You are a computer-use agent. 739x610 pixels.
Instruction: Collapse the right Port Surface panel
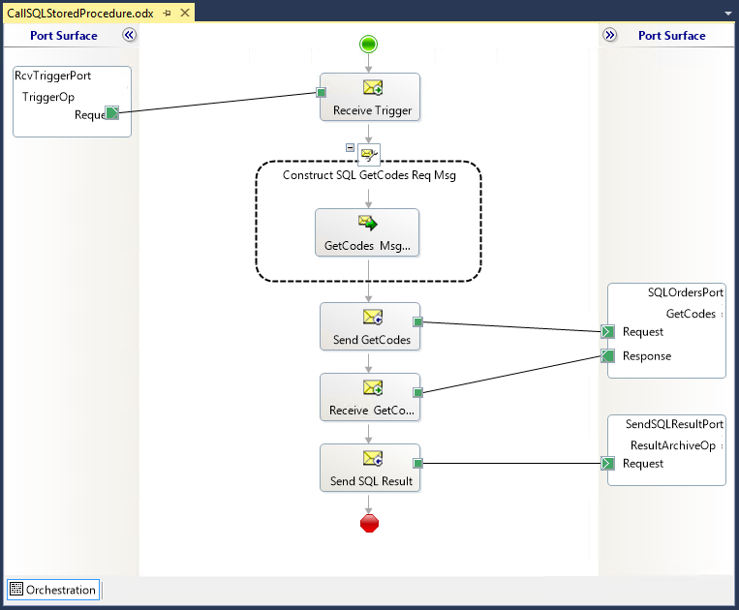coord(609,35)
